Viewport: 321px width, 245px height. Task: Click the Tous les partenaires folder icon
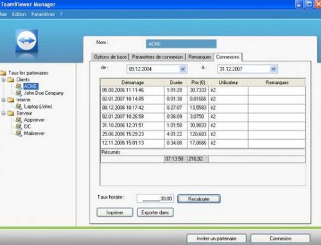coord(3,73)
